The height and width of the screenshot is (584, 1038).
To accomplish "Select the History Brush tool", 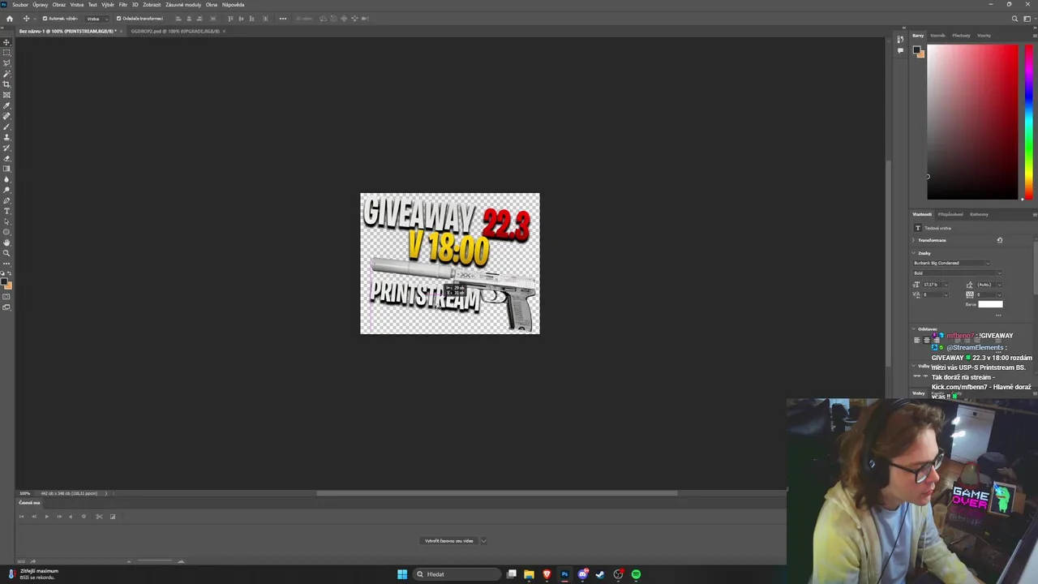I will click(6, 148).
